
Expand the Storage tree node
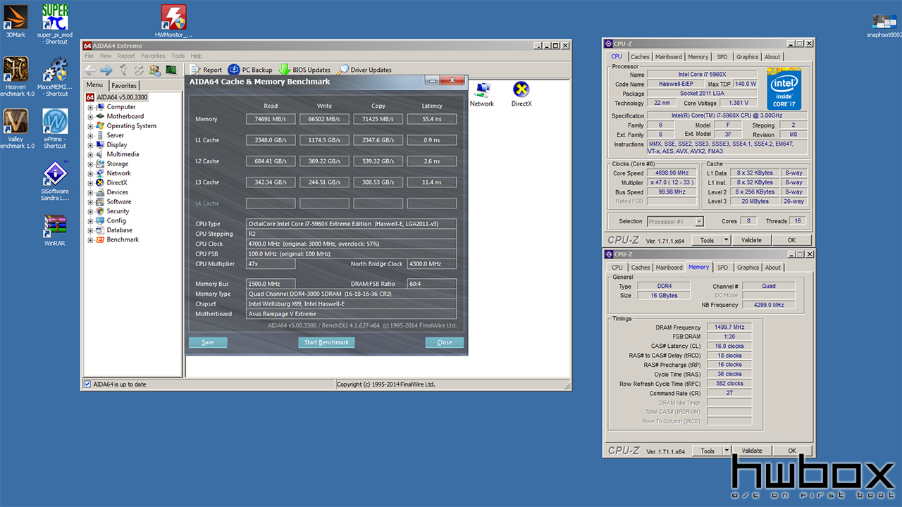[x=90, y=164]
